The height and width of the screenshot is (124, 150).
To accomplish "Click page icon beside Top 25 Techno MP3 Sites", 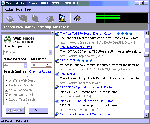I will (x=57, y=47).
